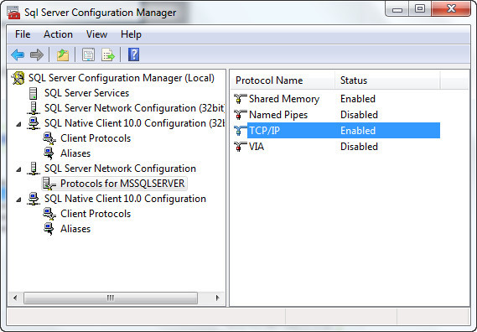Viewport: 477px width, 332px height.
Task: Click the tree pane scroll right arrow
Action: [x=217, y=298]
